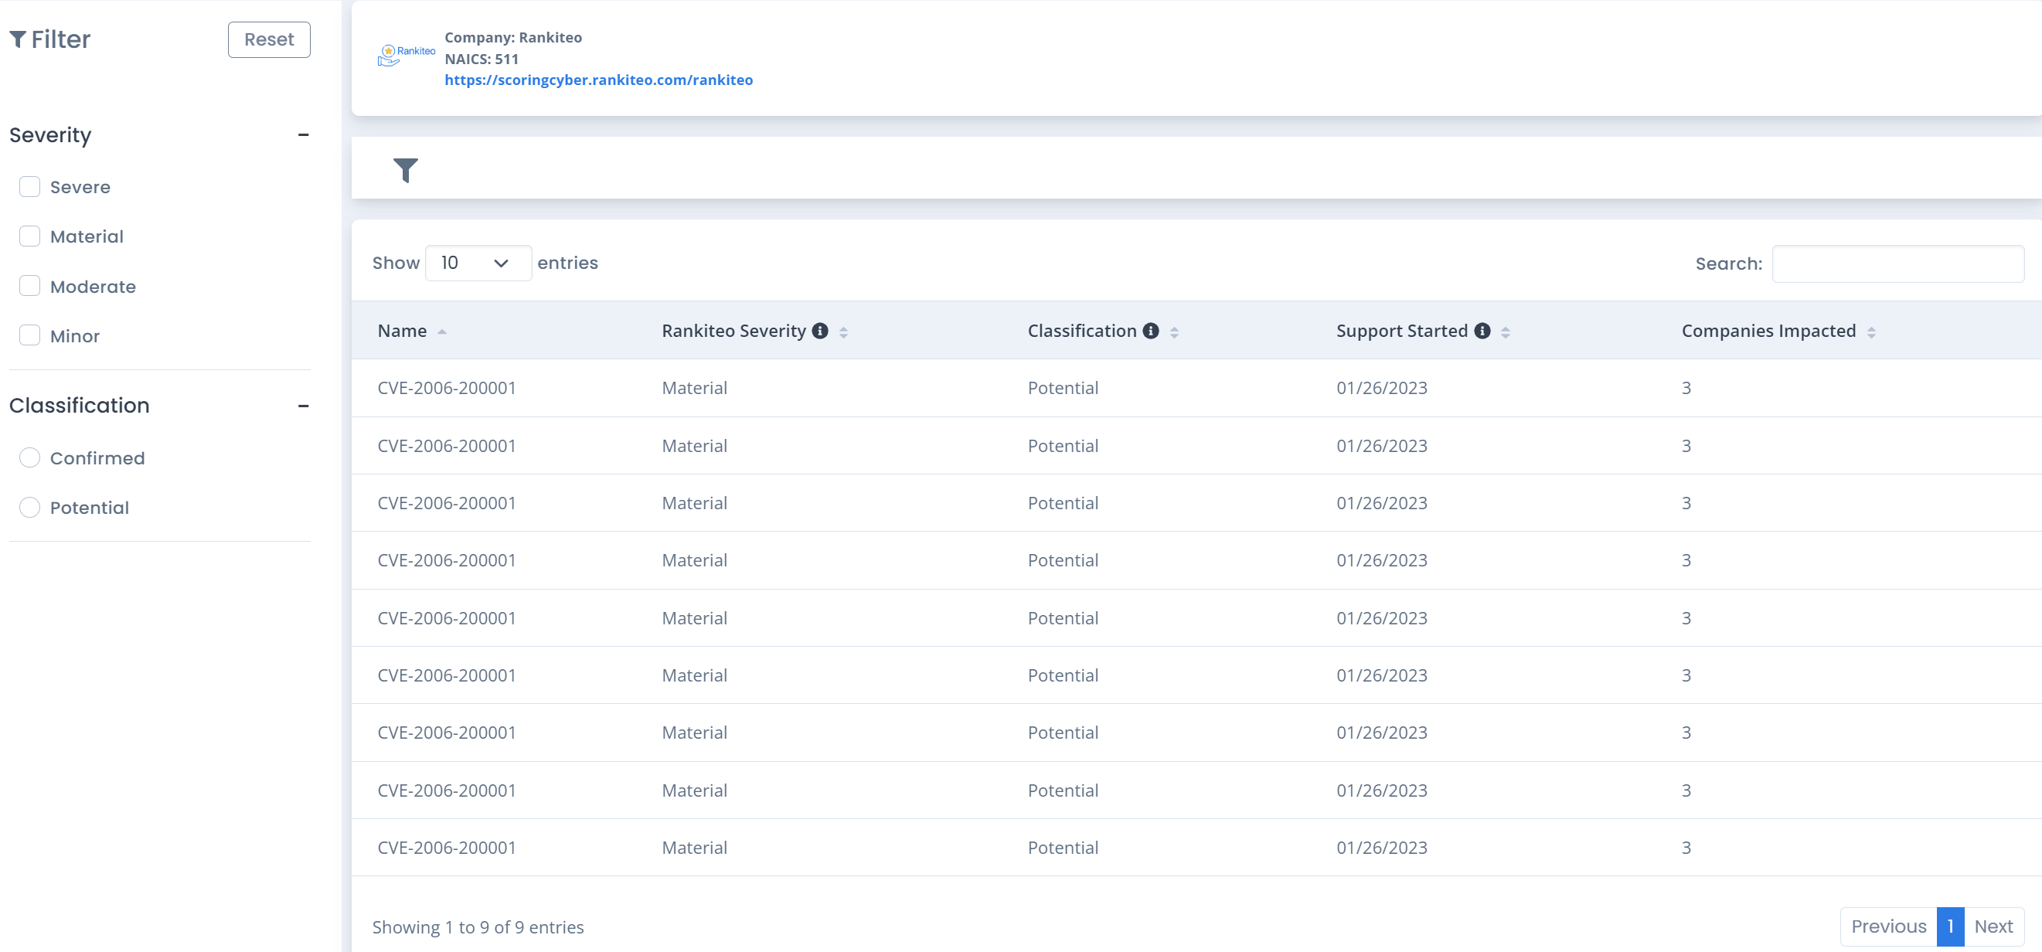Image resolution: width=2042 pixels, height=952 pixels.
Task: Sort table by Name column arrow
Action: [442, 332]
